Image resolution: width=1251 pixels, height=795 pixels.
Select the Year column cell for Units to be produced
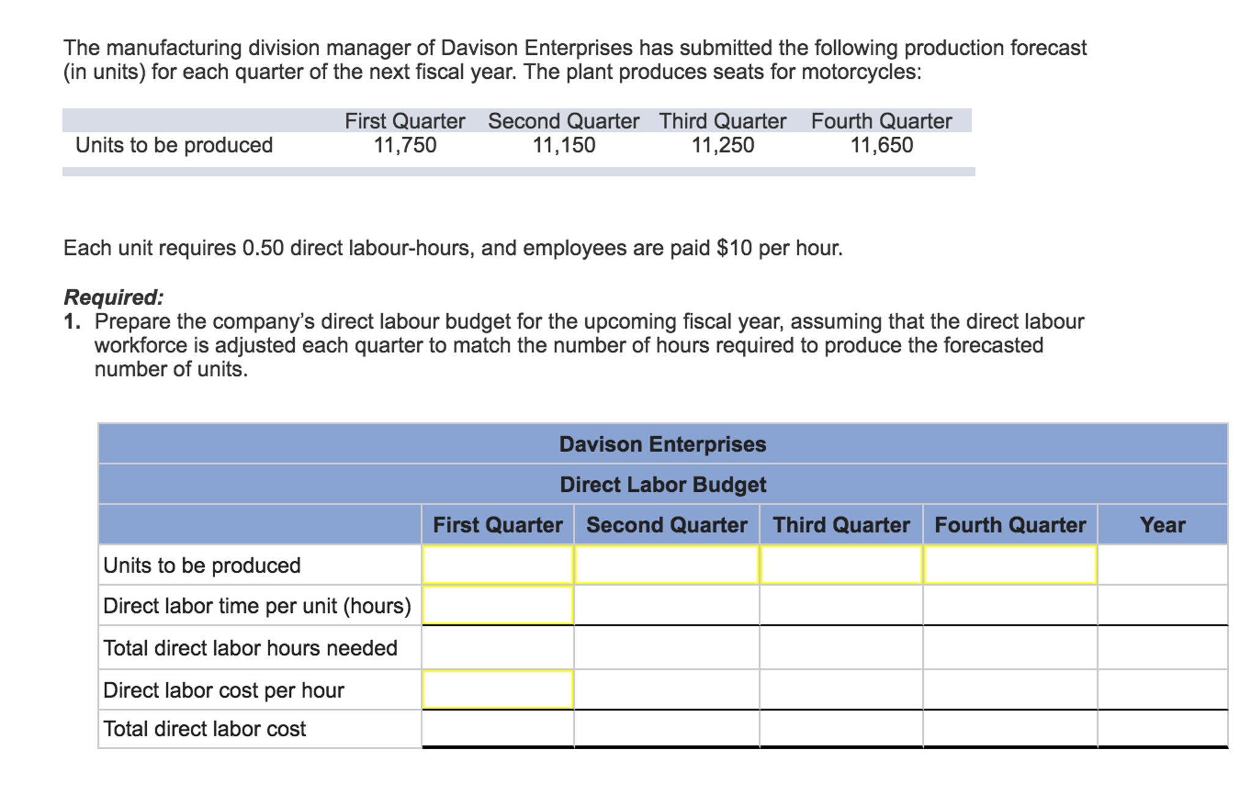click(x=1162, y=565)
